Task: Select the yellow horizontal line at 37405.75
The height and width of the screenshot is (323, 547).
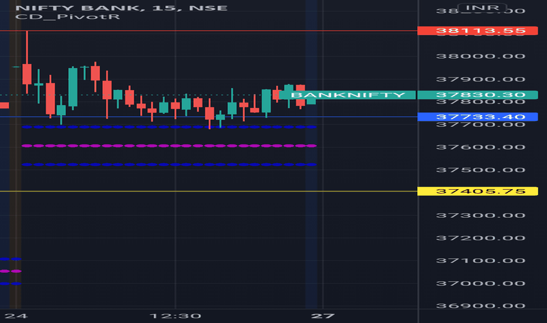Action: point(208,191)
